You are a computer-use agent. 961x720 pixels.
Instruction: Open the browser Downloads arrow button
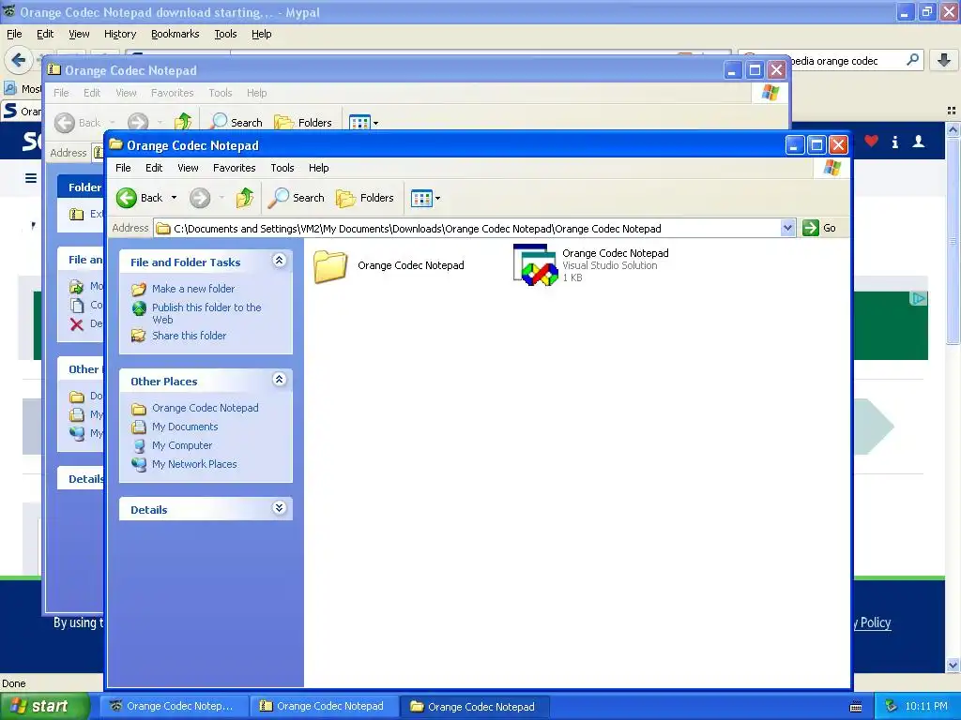tap(944, 60)
